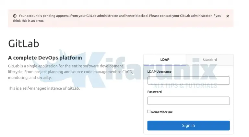Click the "self-managed instance of GitLab" text
249x137 pixels.
click(44, 88)
